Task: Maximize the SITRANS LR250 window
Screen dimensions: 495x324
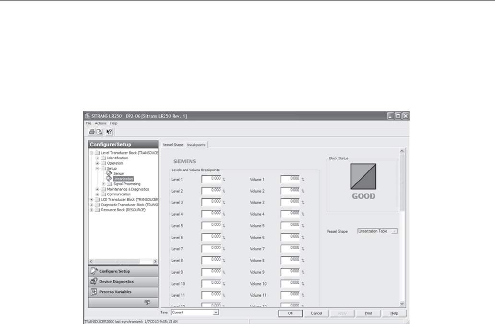Action: coord(398,116)
